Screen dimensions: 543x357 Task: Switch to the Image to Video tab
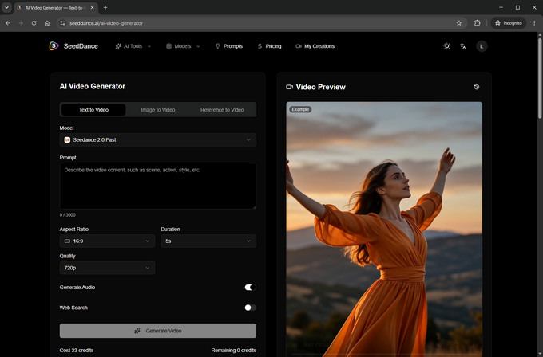pyautogui.click(x=158, y=110)
